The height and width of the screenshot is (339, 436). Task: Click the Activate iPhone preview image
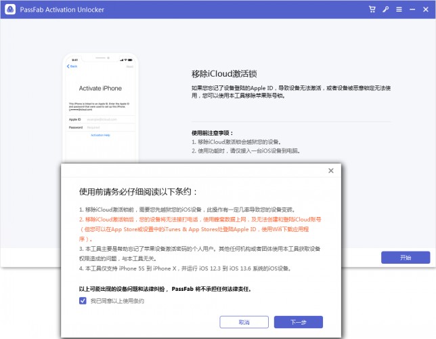coord(100,107)
